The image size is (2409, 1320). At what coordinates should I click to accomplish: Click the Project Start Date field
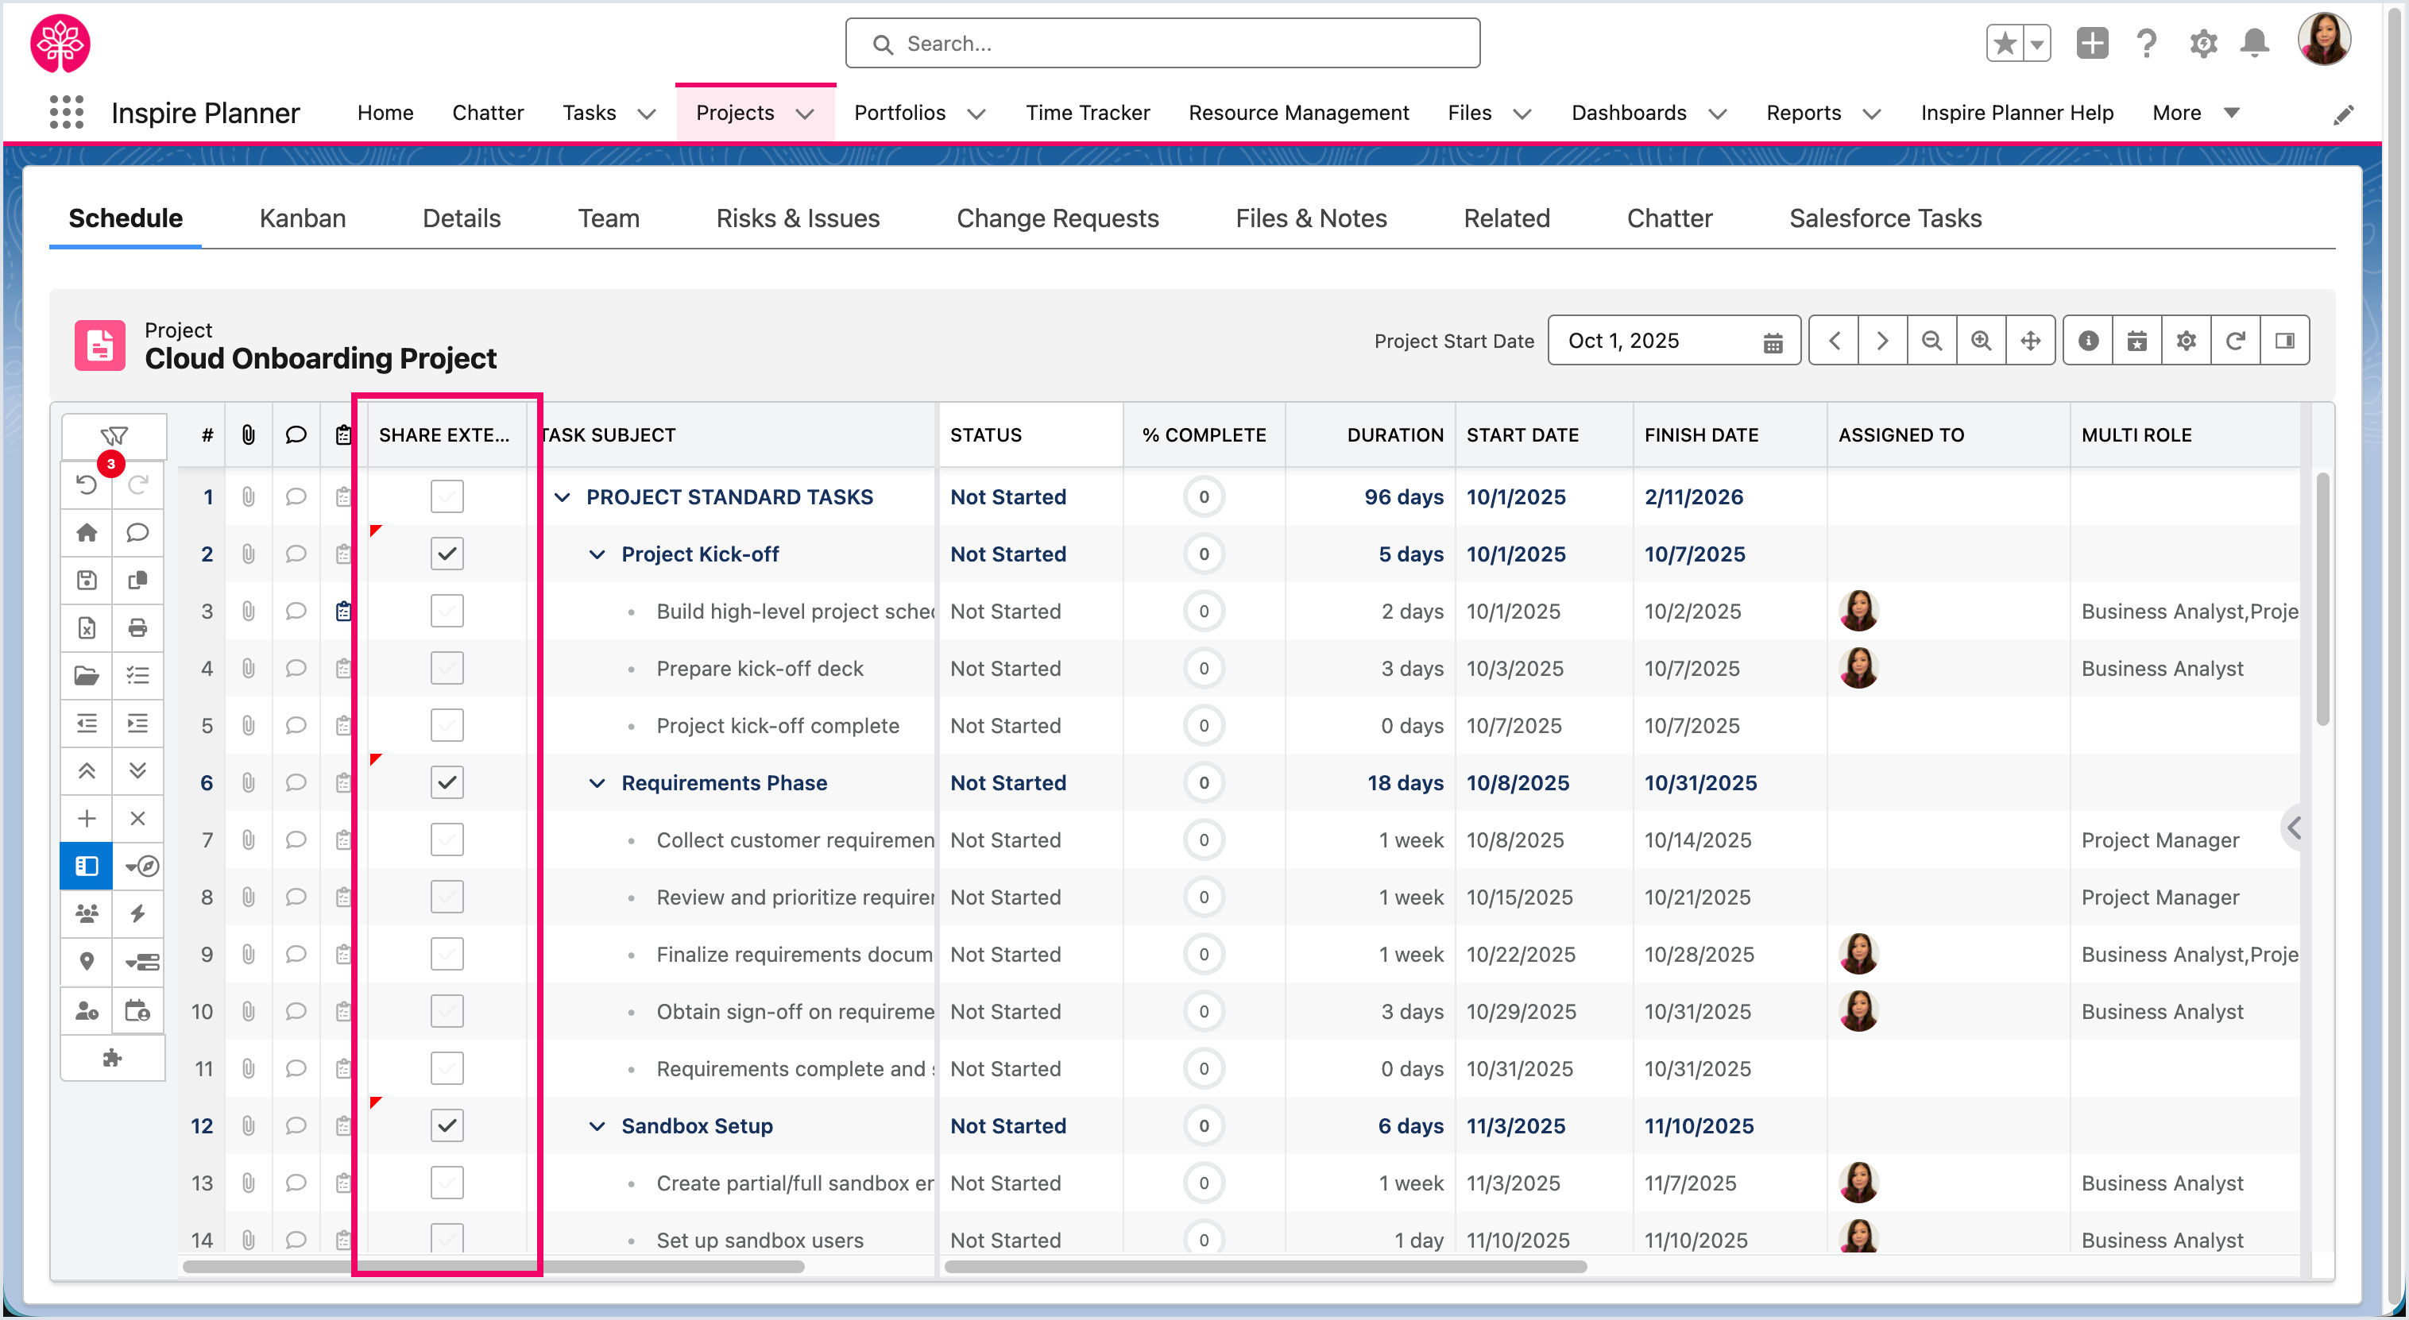(x=1660, y=340)
